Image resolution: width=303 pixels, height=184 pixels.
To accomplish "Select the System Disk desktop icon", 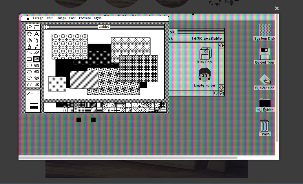I will point(265,32).
